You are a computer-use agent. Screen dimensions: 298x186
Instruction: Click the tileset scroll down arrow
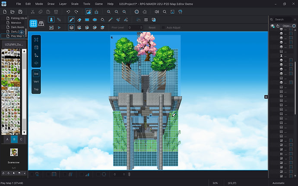coord(24,132)
